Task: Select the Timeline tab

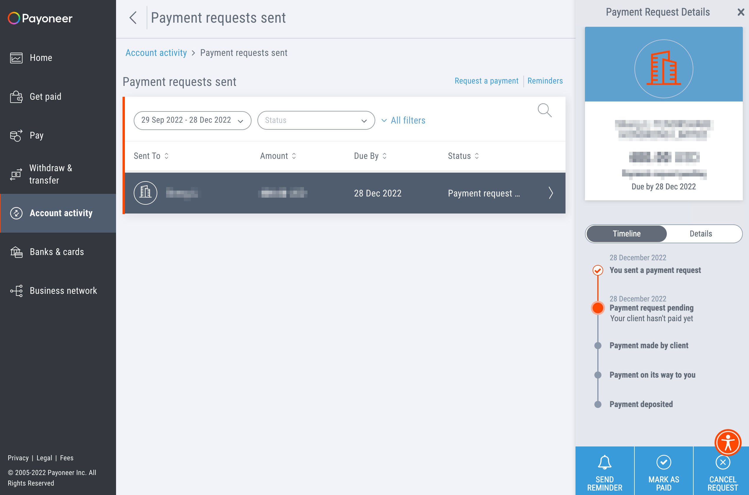Action: coord(627,233)
